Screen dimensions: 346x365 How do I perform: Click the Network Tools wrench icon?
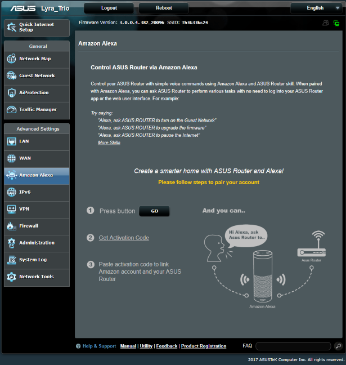click(11, 277)
